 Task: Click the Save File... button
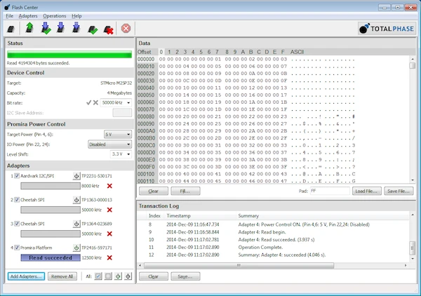[399, 191]
